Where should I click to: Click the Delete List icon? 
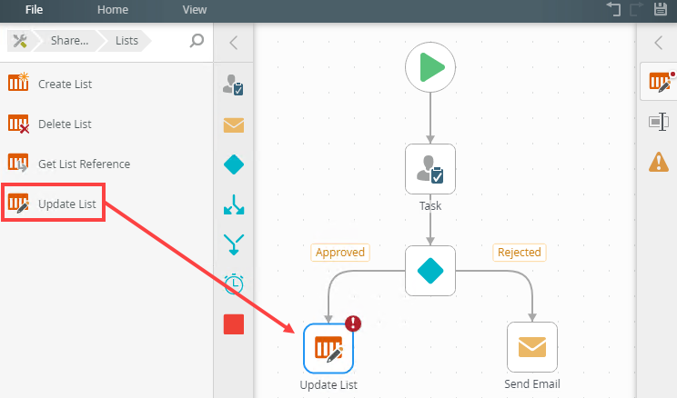(18, 124)
